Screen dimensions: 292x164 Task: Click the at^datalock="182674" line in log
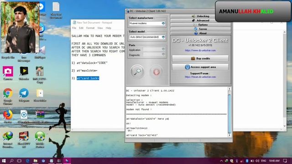click(x=147, y=119)
